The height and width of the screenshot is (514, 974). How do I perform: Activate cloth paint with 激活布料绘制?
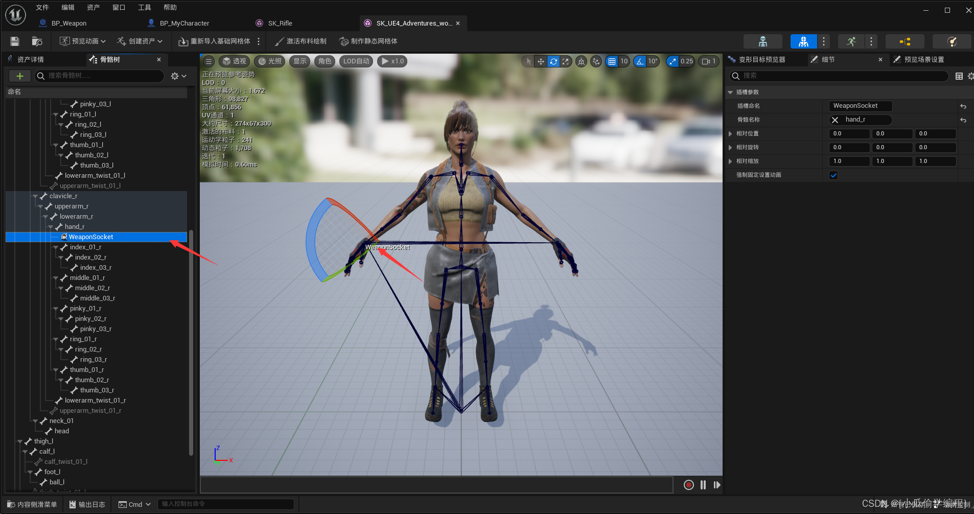coord(301,41)
